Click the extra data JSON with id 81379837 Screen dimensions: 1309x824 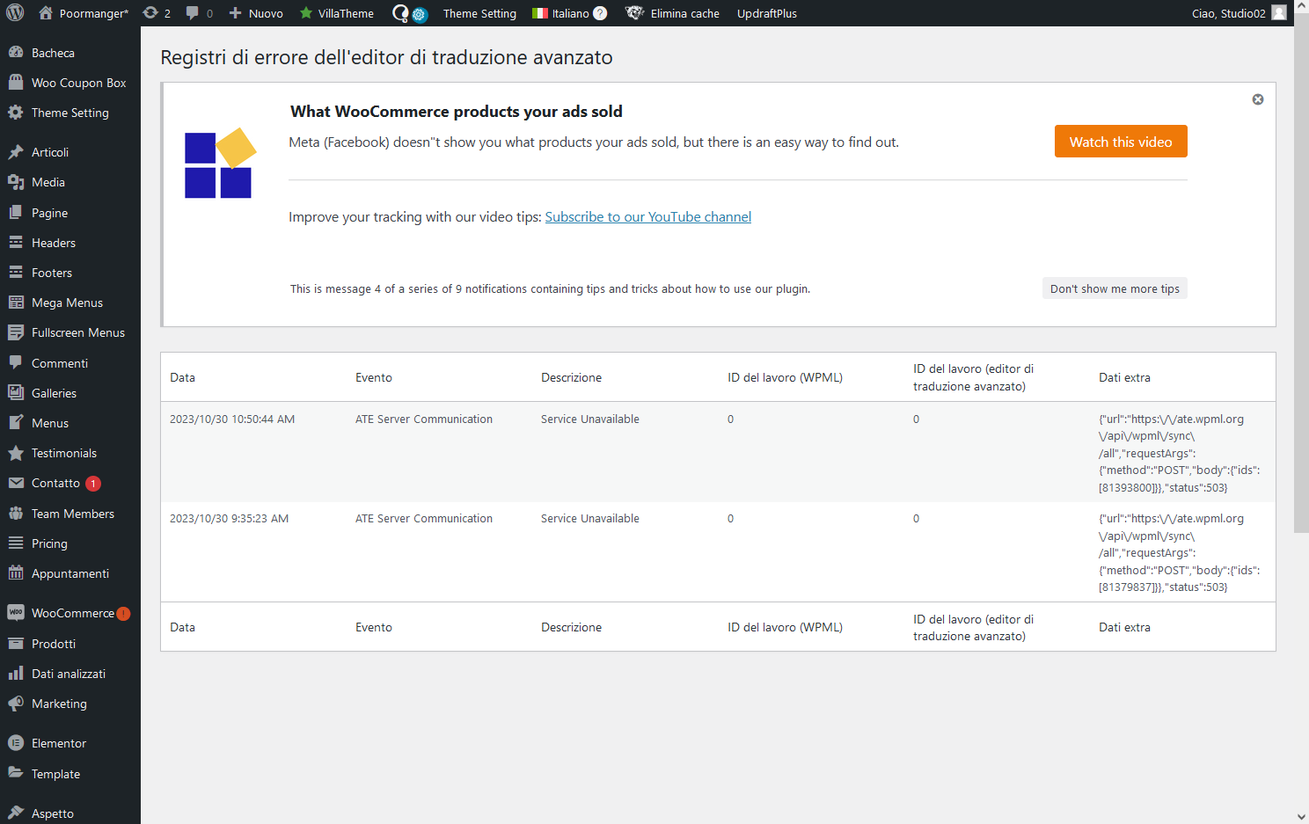pos(1179,552)
